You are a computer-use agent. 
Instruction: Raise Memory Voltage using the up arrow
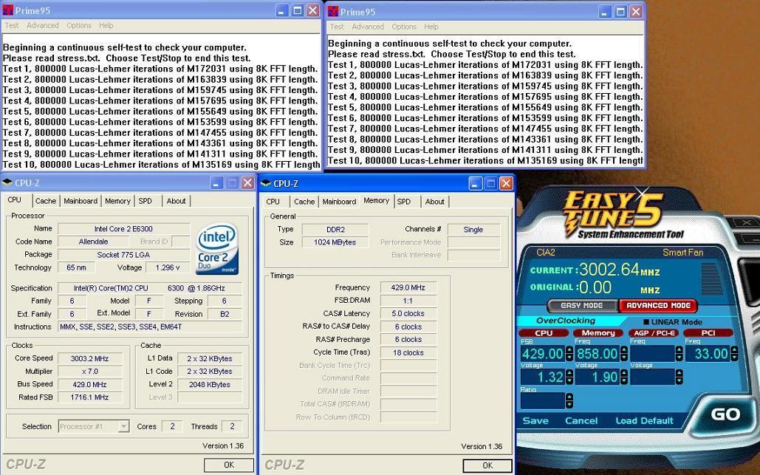click(x=624, y=373)
